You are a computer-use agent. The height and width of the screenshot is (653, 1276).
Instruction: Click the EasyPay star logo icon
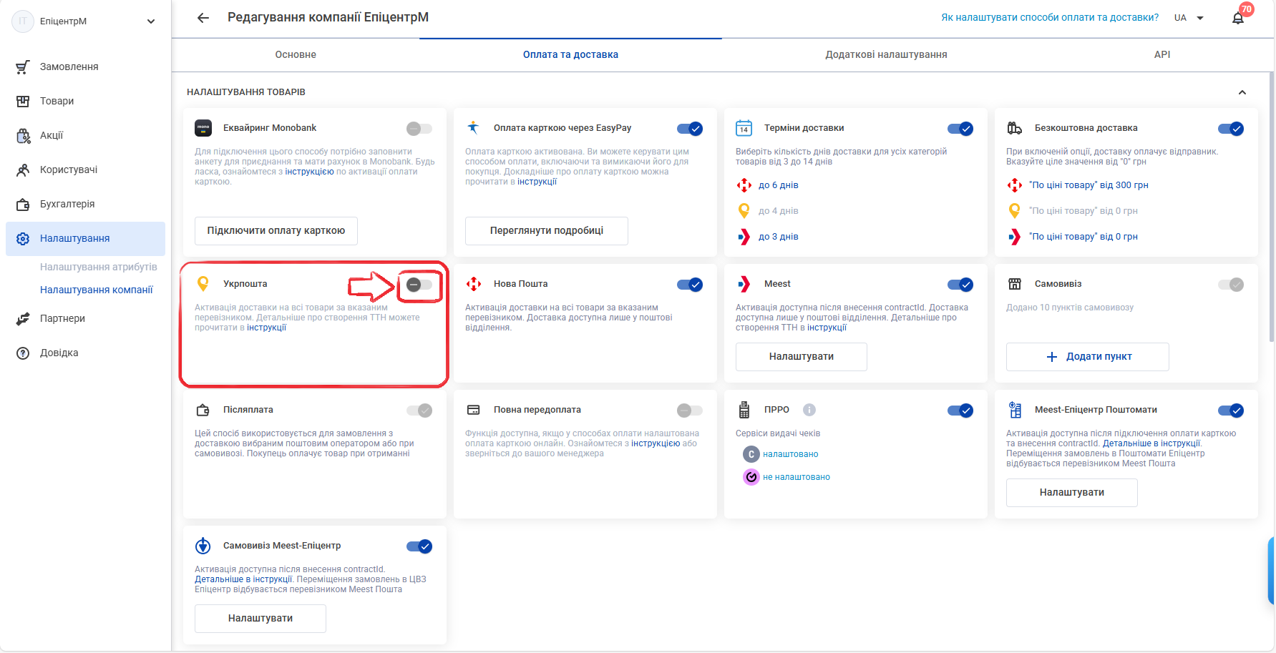(473, 128)
